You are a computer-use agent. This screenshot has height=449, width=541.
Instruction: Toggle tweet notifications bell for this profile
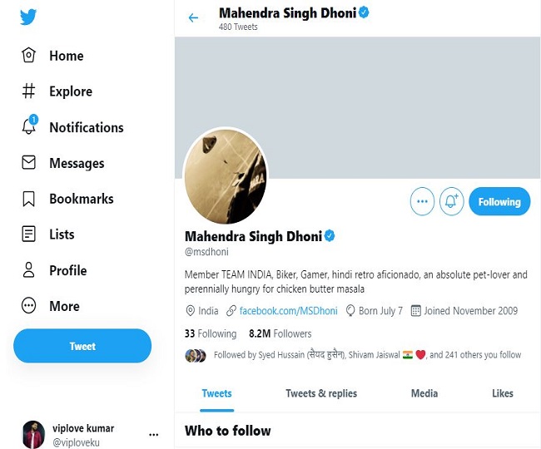coord(451,202)
